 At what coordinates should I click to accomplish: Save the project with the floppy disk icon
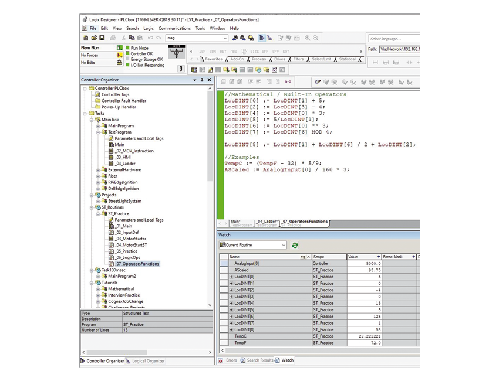click(x=102, y=38)
